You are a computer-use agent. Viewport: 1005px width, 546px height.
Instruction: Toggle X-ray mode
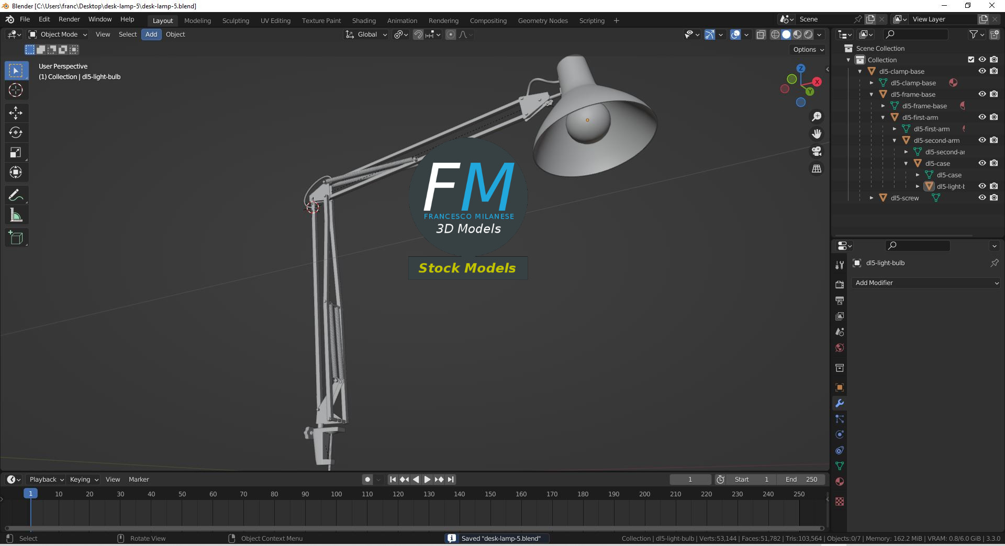761,35
